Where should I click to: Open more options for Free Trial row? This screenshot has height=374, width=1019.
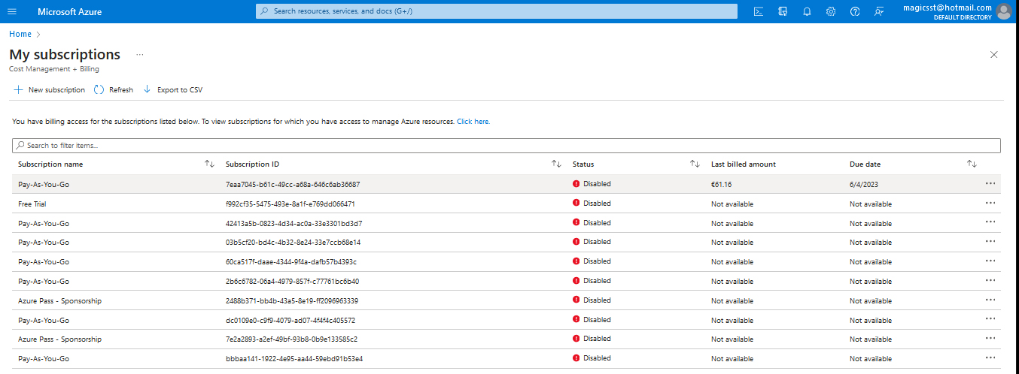[x=990, y=203]
